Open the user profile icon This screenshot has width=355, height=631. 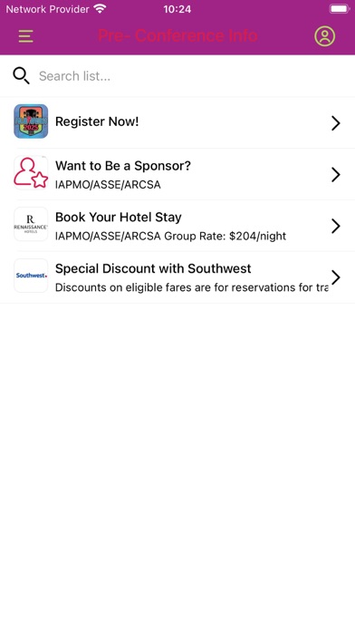point(325,36)
